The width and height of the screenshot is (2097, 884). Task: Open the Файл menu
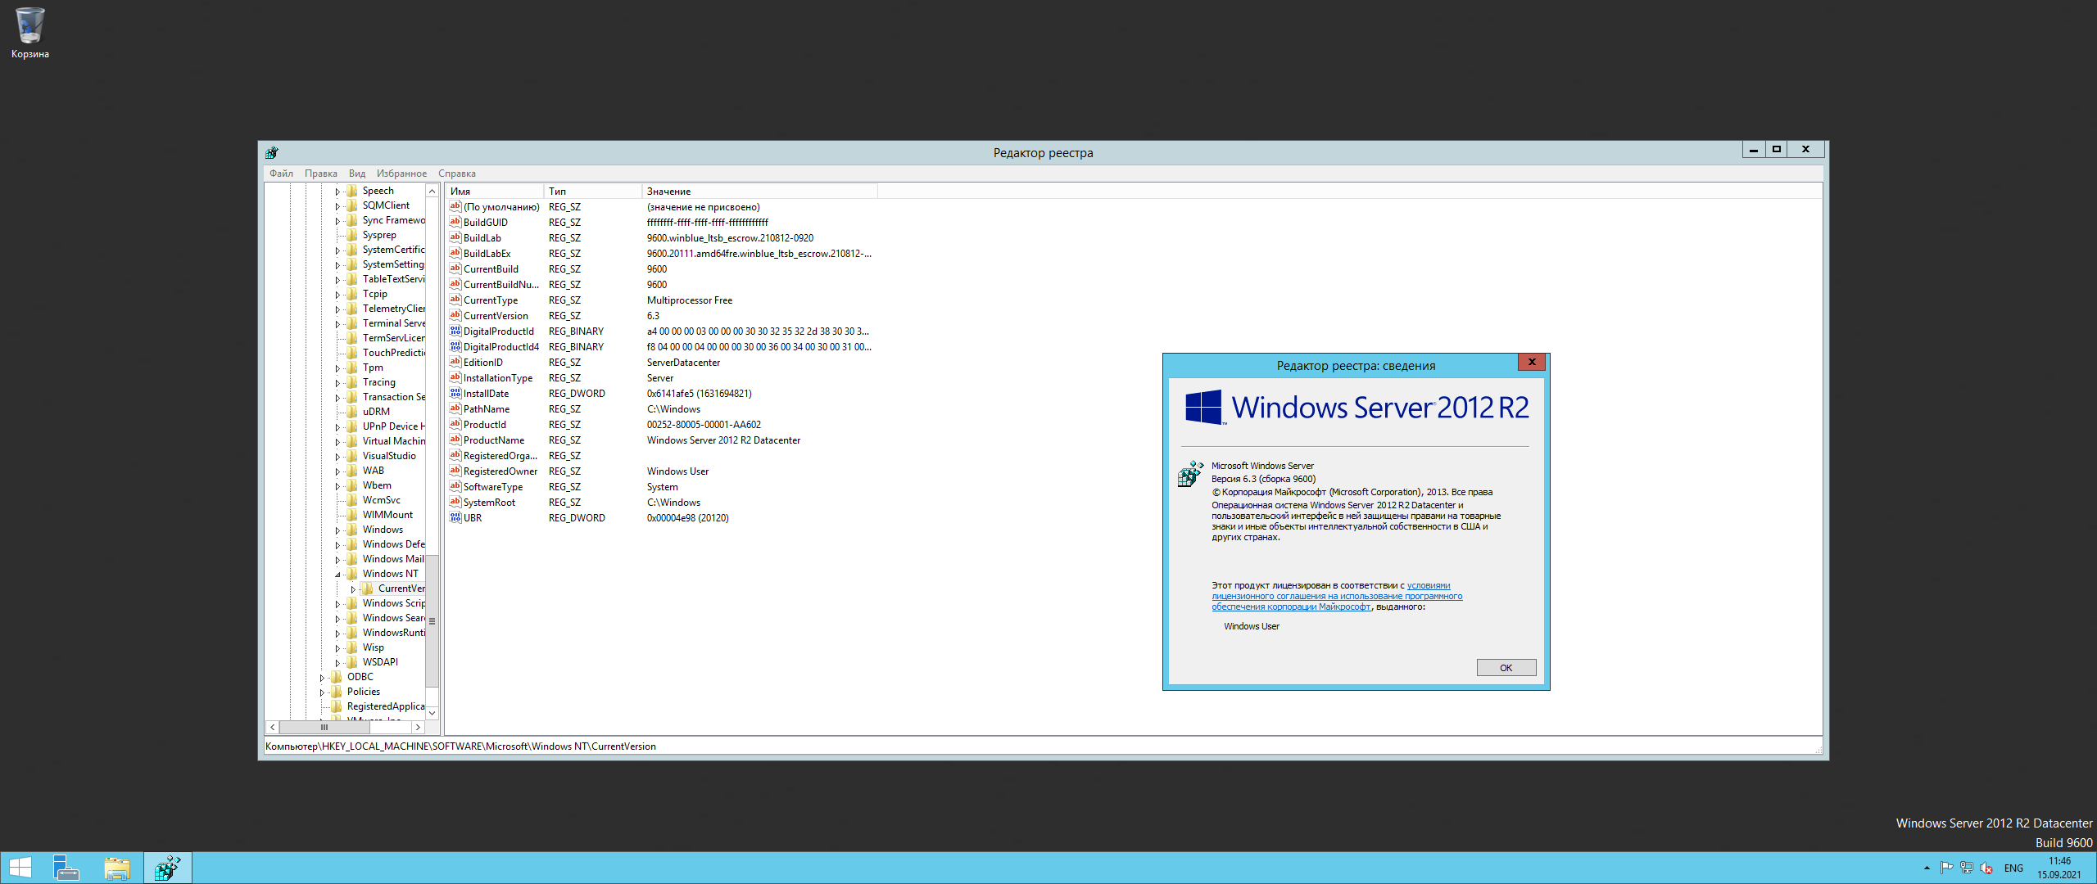(x=281, y=174)
